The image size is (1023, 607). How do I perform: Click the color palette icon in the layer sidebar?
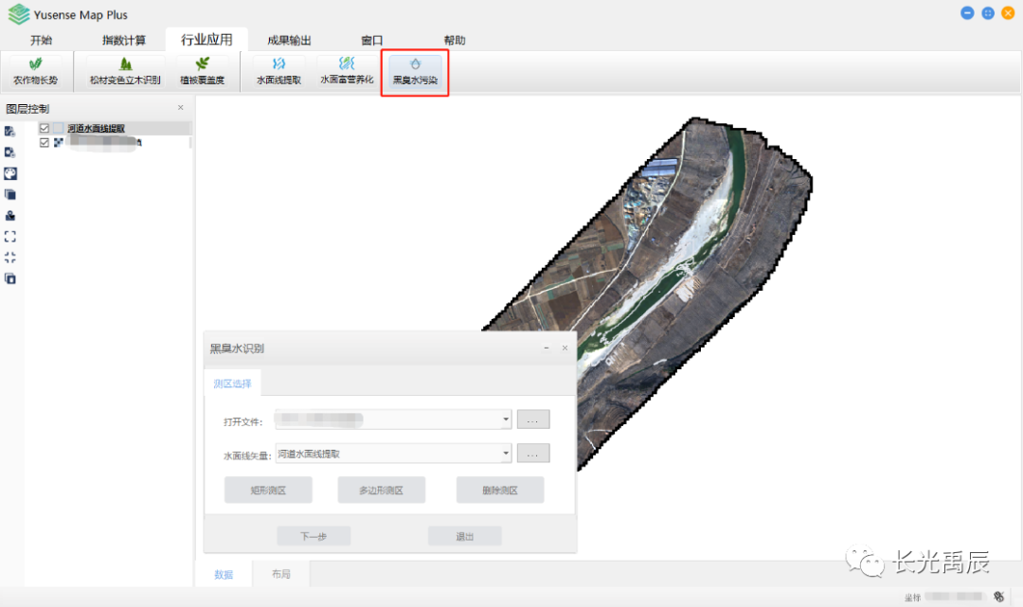(10, 173)
